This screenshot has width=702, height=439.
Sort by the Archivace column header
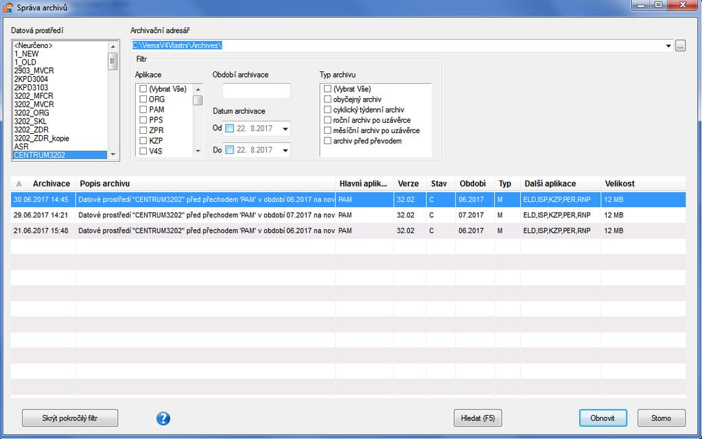43,183
